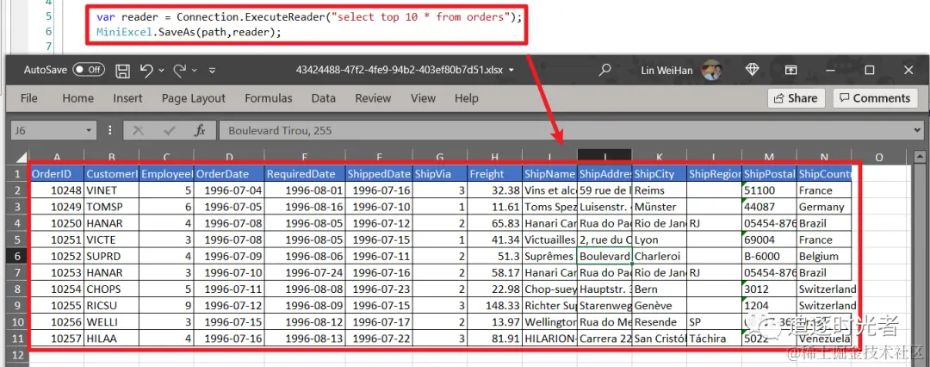
Task: Switch to the Home tab
Action: tap(78, 98)
